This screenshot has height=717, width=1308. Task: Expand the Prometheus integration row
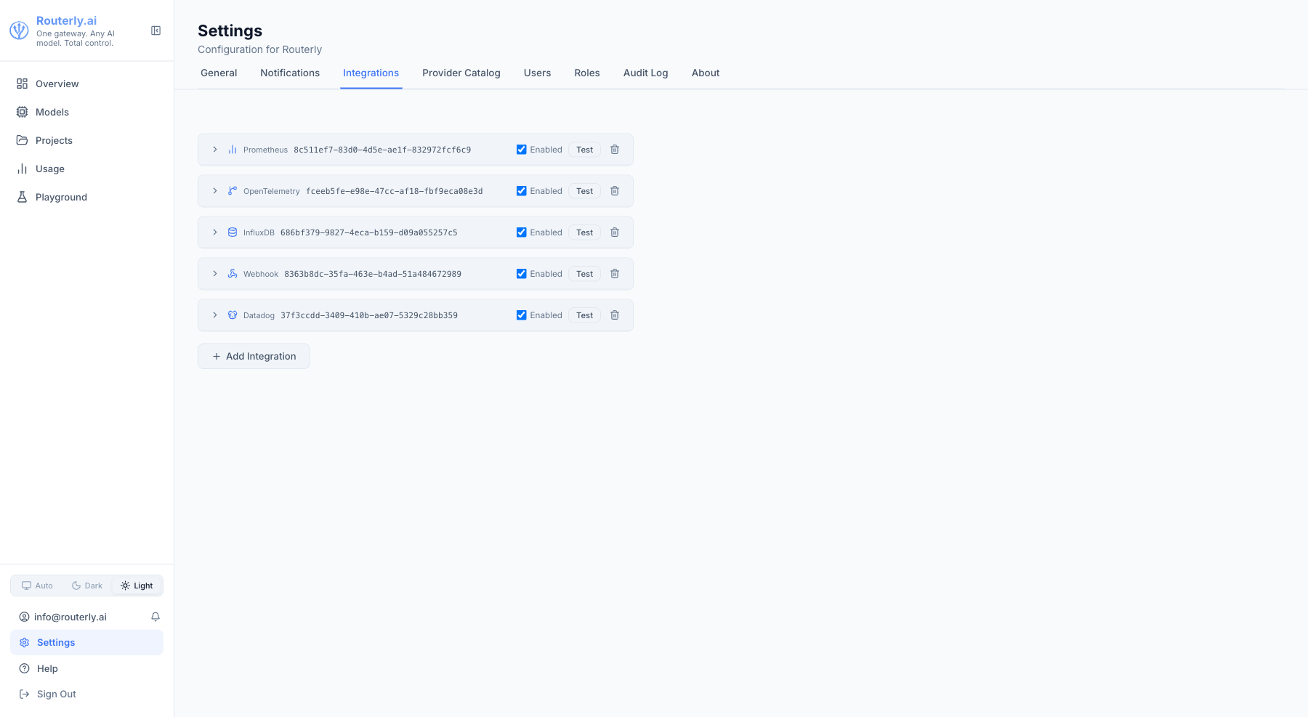point(215,150)
